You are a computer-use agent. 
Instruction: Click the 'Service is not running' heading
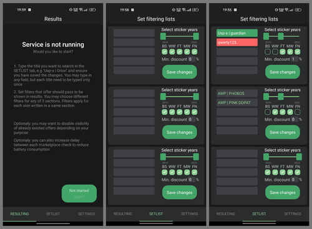tap(53, 44)
